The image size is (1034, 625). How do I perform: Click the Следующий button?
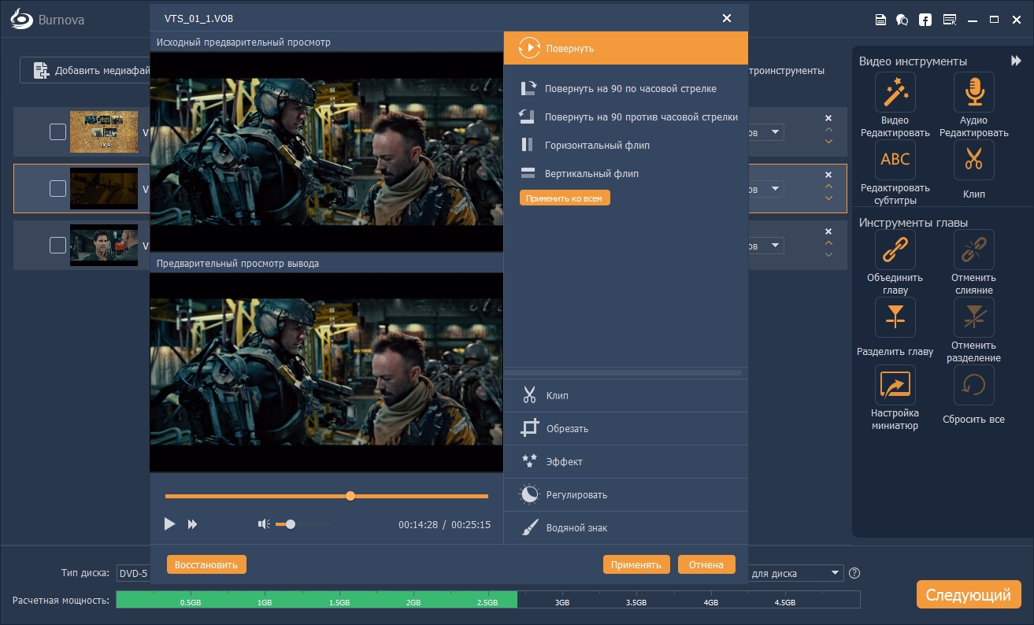coord(969,594)
